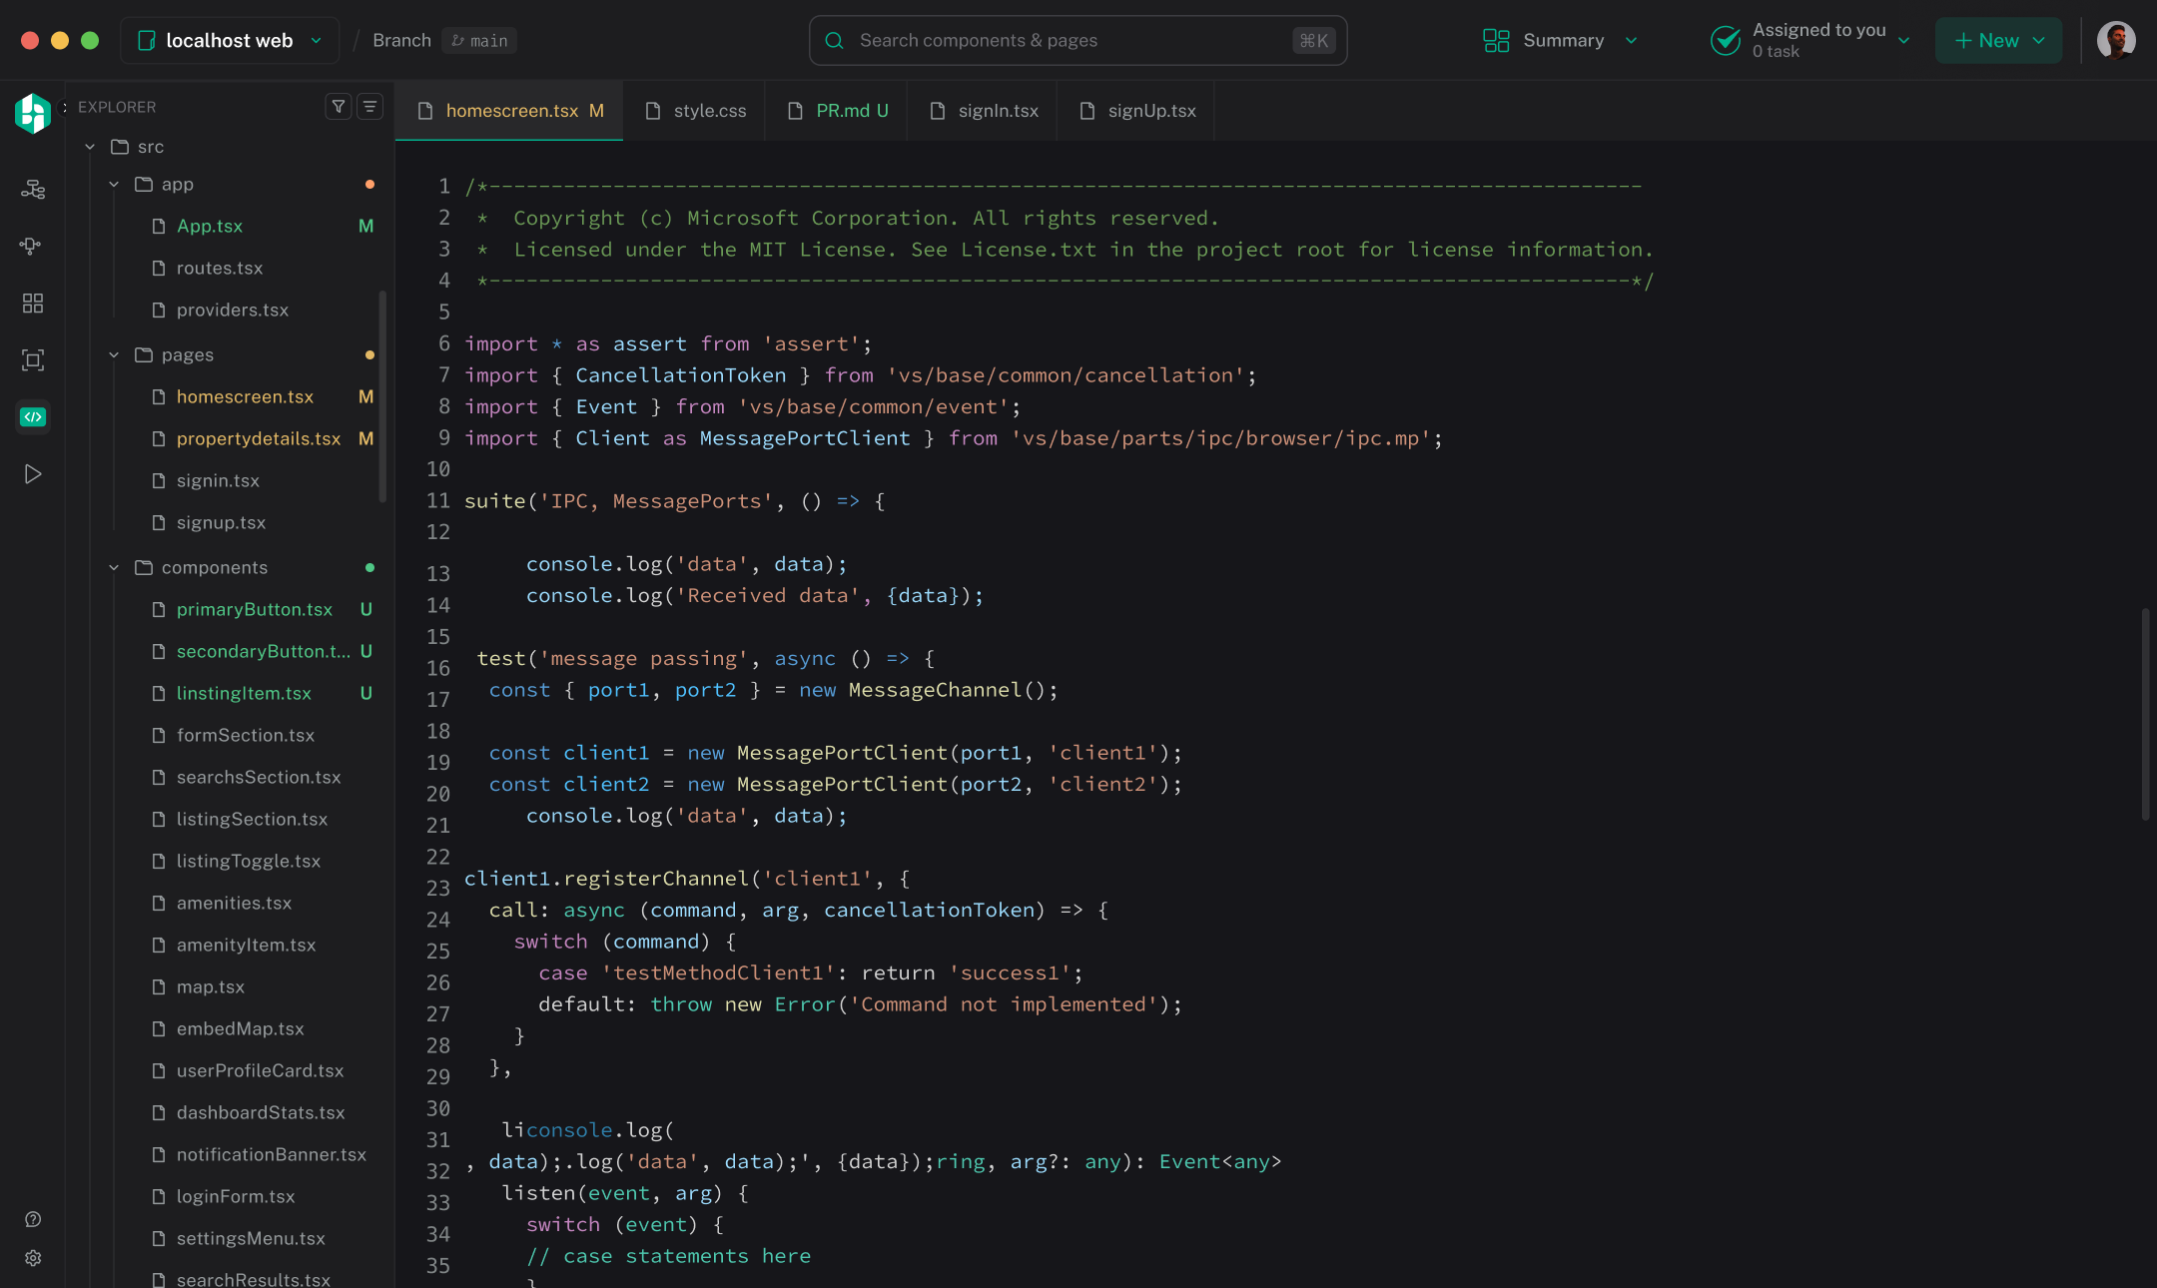Image resolution: width=2157 pixels, height=1288 pixels.
Task: Open the Assigned to you dropdown chevron
Action: coord(1904,40)
